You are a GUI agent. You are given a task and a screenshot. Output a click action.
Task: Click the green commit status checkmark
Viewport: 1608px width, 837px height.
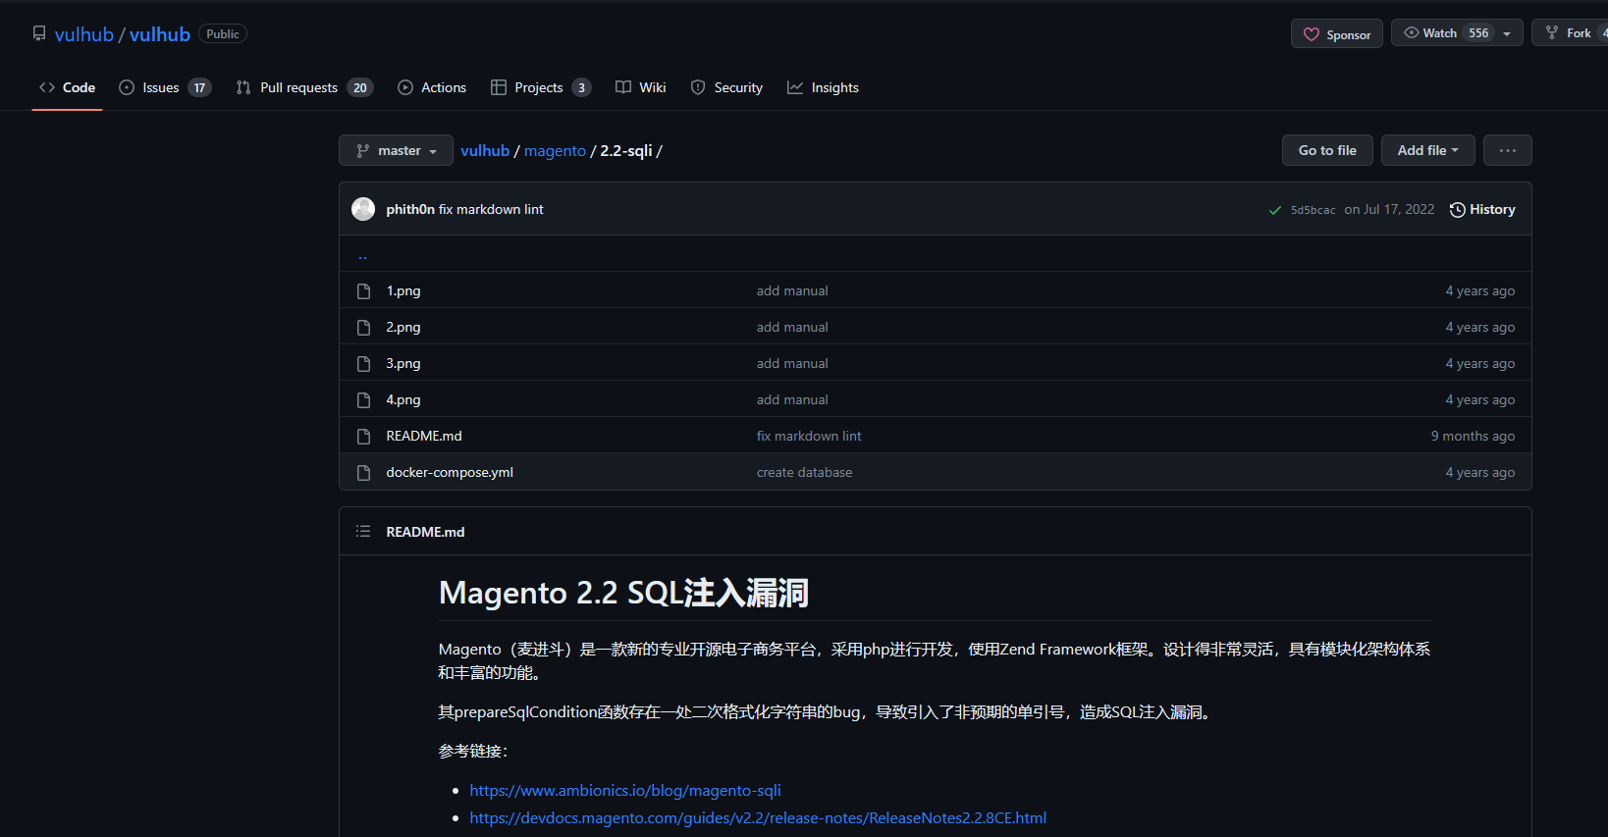[1275, 210]
